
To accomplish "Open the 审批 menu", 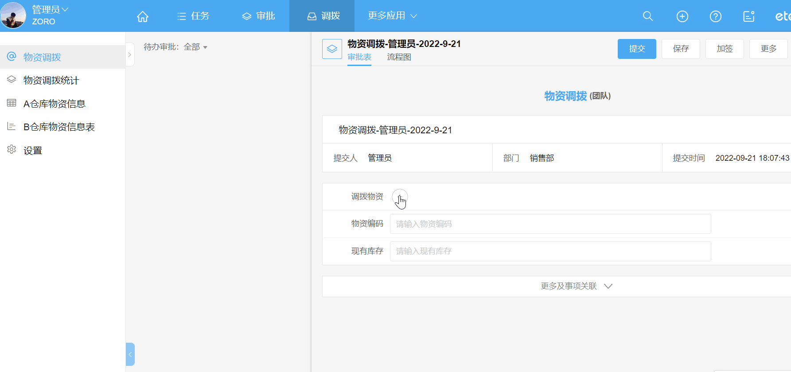I will pyautogui.click(x=258, y=16).
